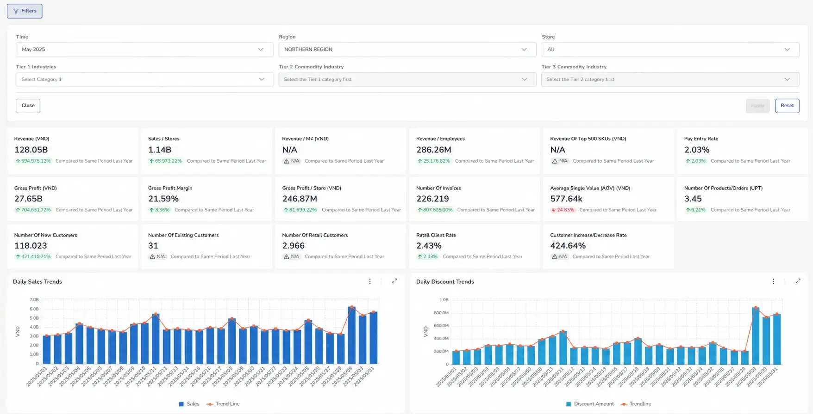Viewport: 813px width, 414px height.
Task: Click the N/A warning badge under Retail Customers
Action: coord(292,257)
